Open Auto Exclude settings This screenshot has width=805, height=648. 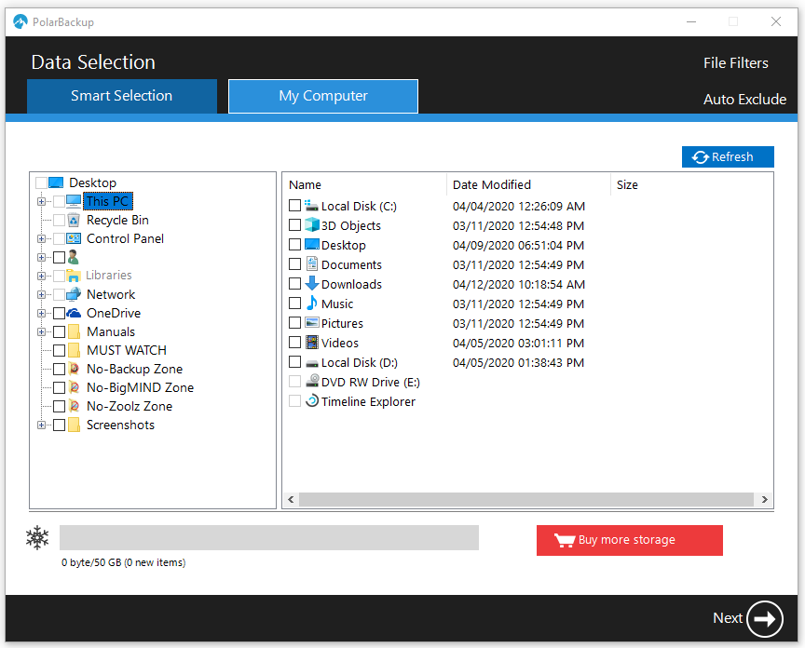744,99
